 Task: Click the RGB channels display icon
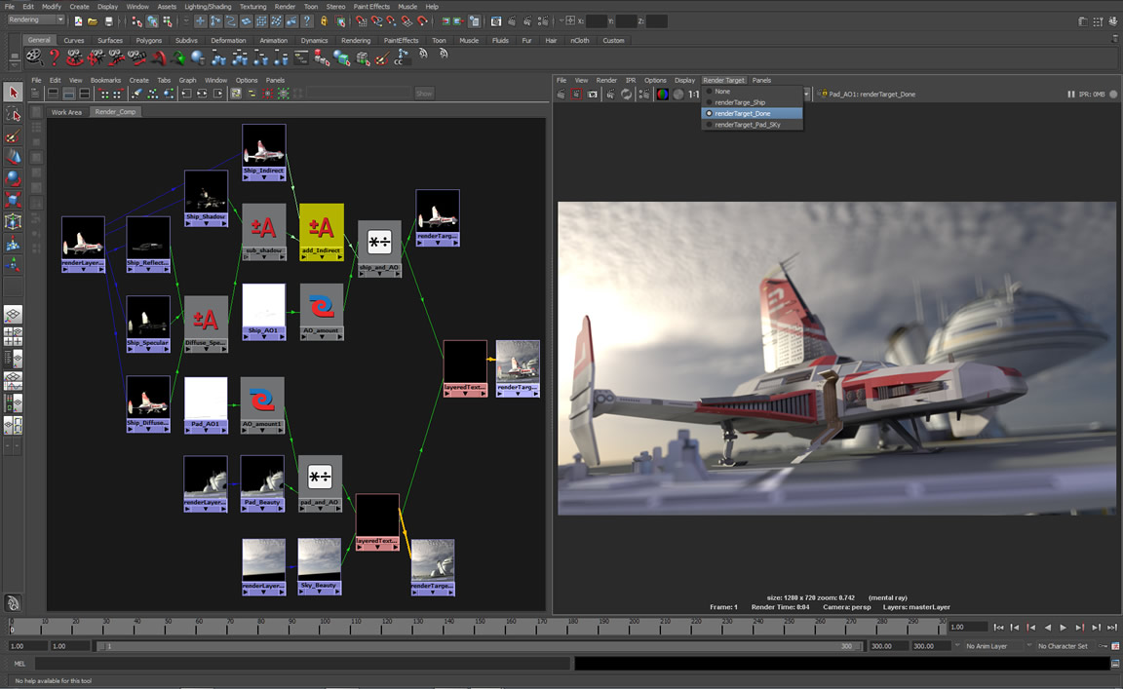[x=662, y=95]
